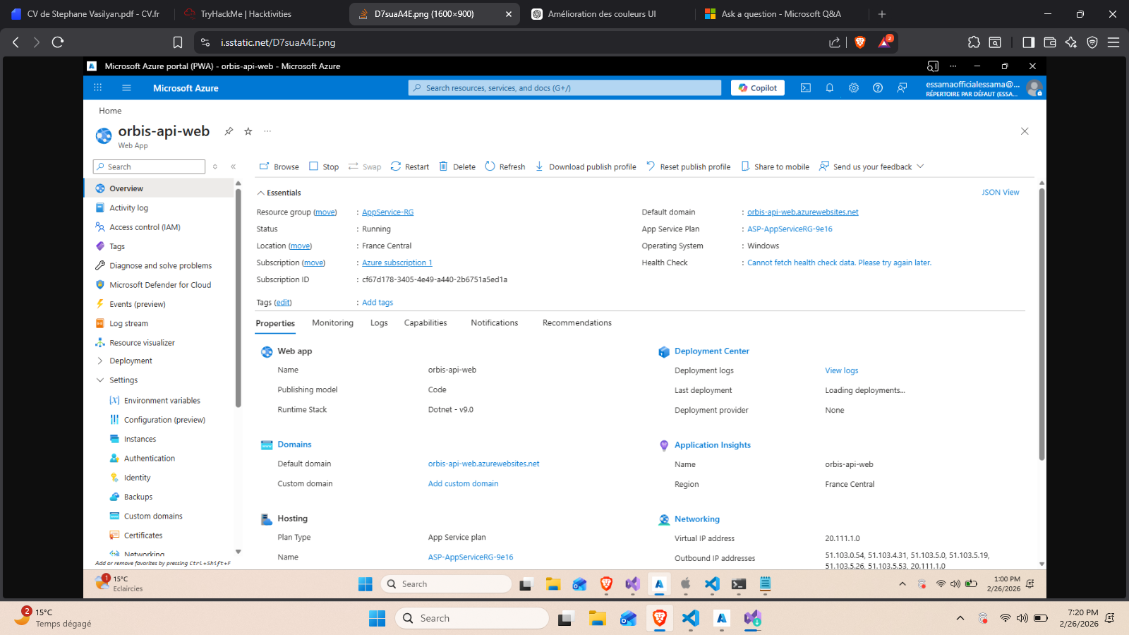The height and width of the screenshot is (635, 1129).
Task: Click Browse in the web app toolbar
Action: point(279,167)
